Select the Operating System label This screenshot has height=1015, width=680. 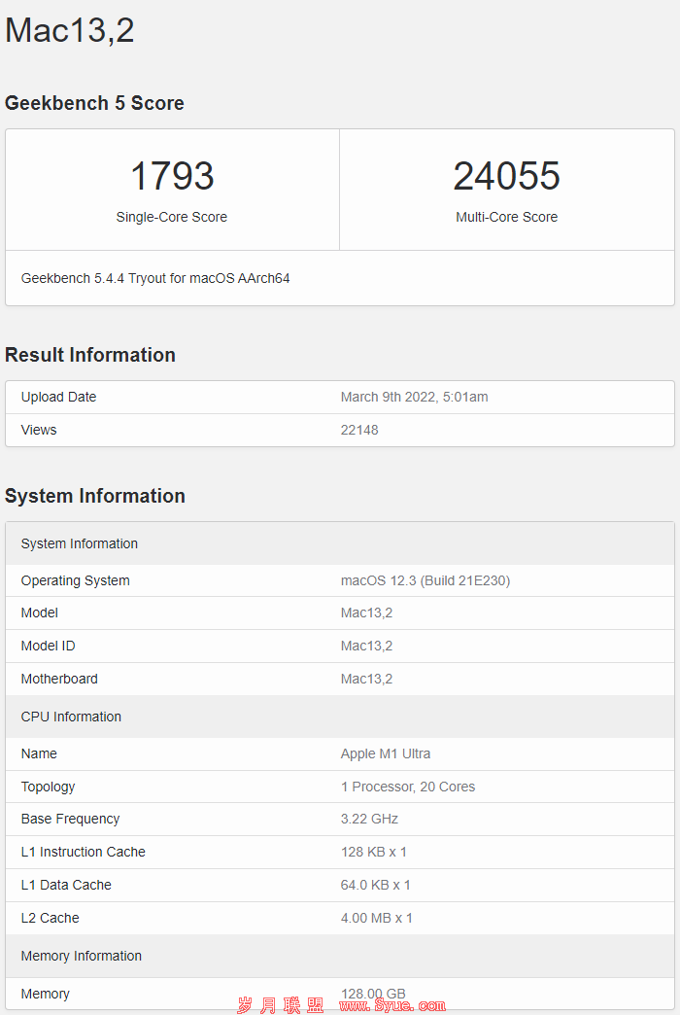pyautogui.click(x=75, y=580)
